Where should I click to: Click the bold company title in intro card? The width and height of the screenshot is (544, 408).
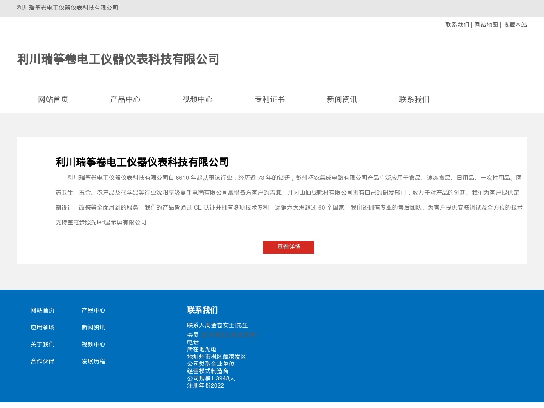pos(142,162)
